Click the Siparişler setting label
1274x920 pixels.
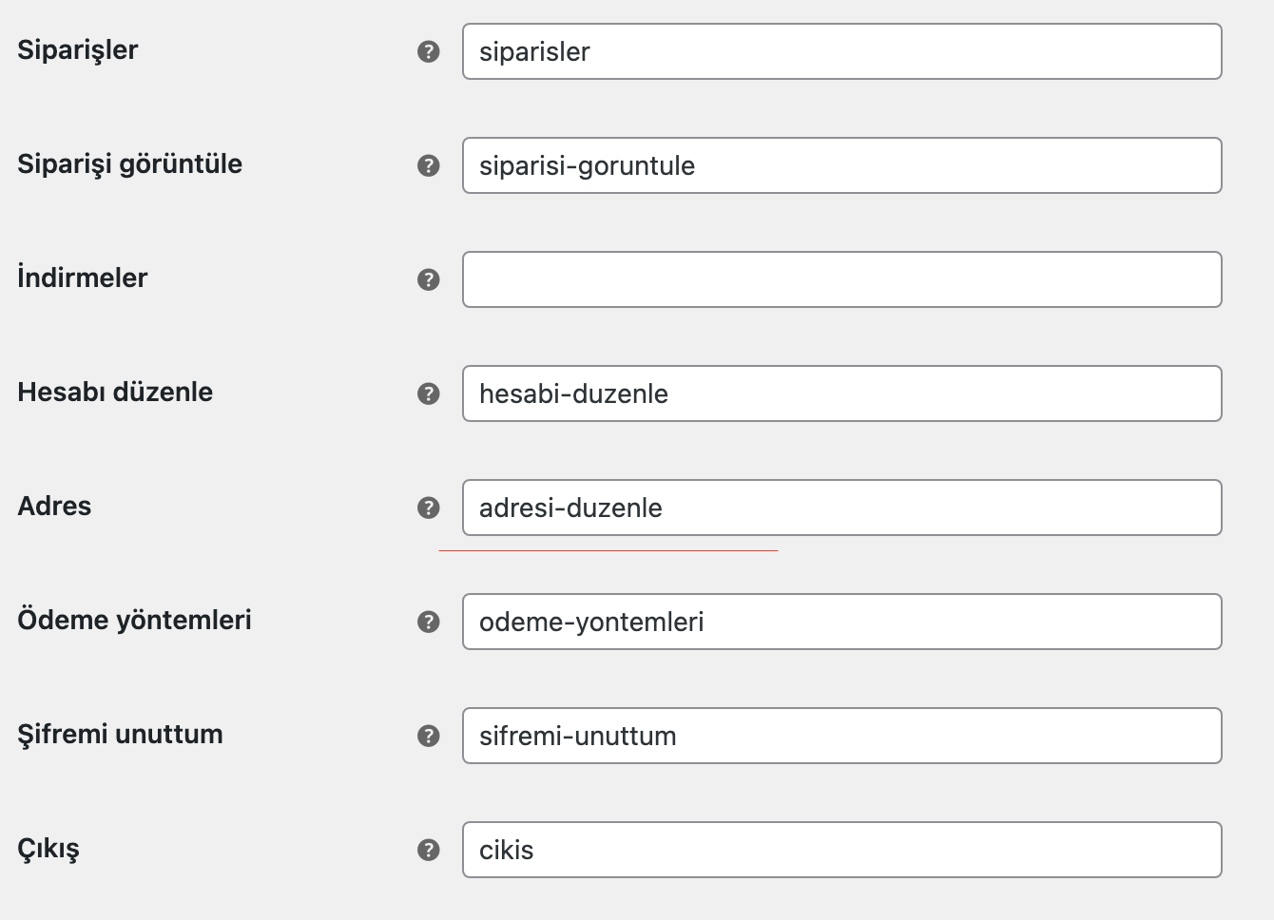[78, 50]
